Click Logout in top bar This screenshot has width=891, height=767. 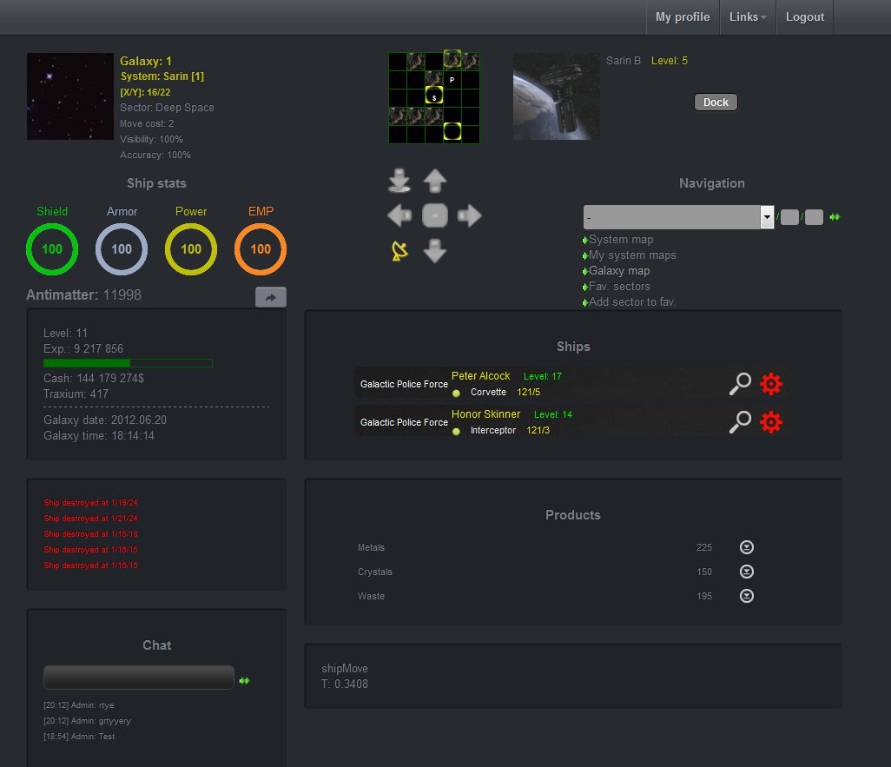point(804,17)
